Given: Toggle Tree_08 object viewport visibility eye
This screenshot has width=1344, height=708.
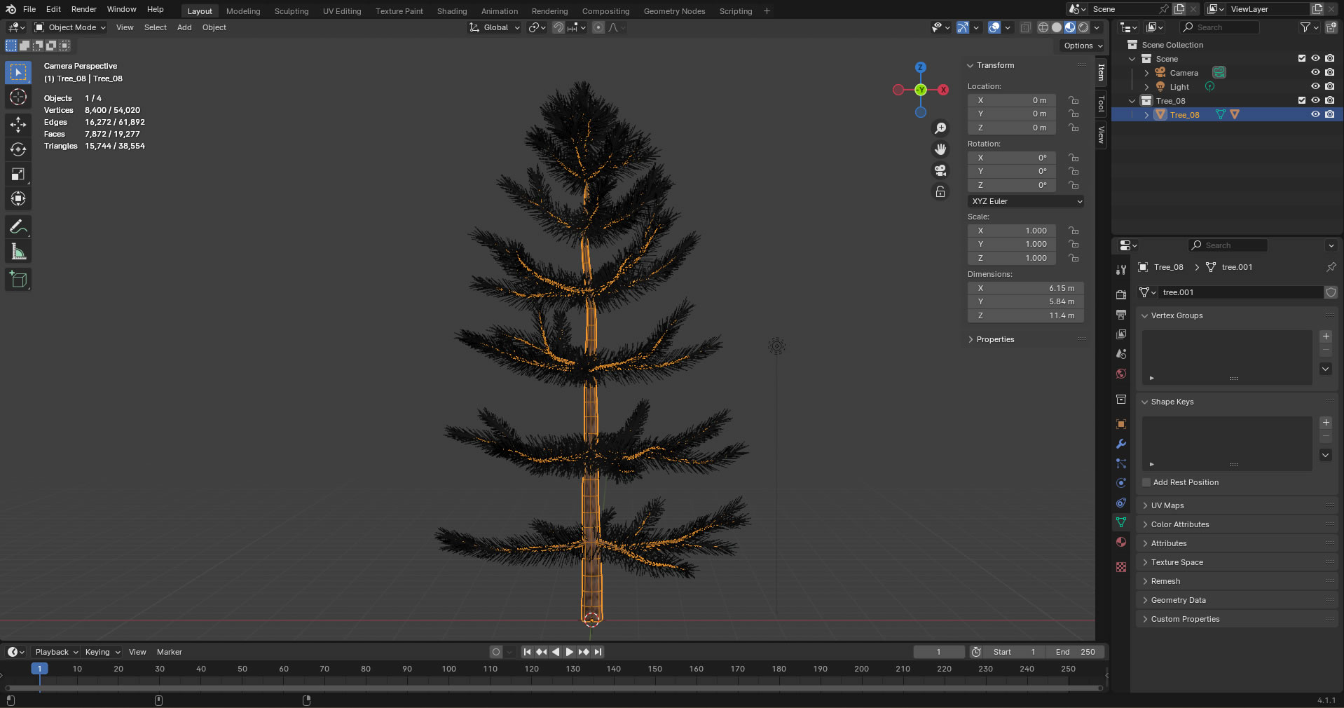Looking at the screenshot, I should tap(1315, 114).
